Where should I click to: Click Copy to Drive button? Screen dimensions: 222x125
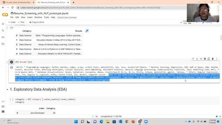coord(37,22)
